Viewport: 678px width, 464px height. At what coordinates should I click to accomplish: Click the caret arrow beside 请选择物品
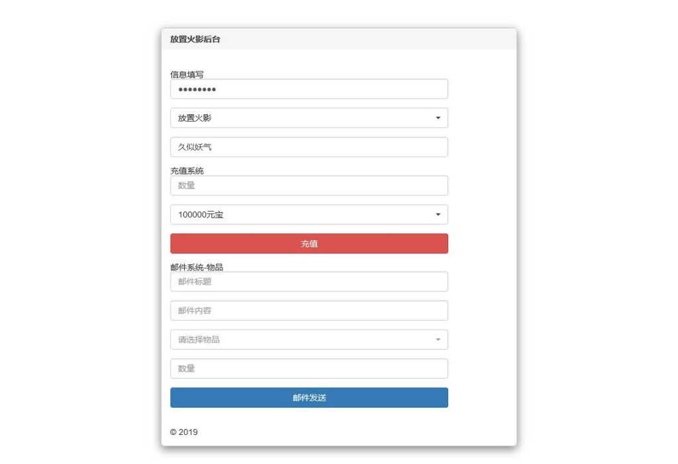(438, 339)
